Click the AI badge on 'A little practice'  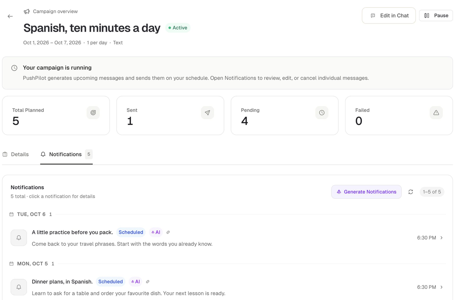click(x=156, y=232)
